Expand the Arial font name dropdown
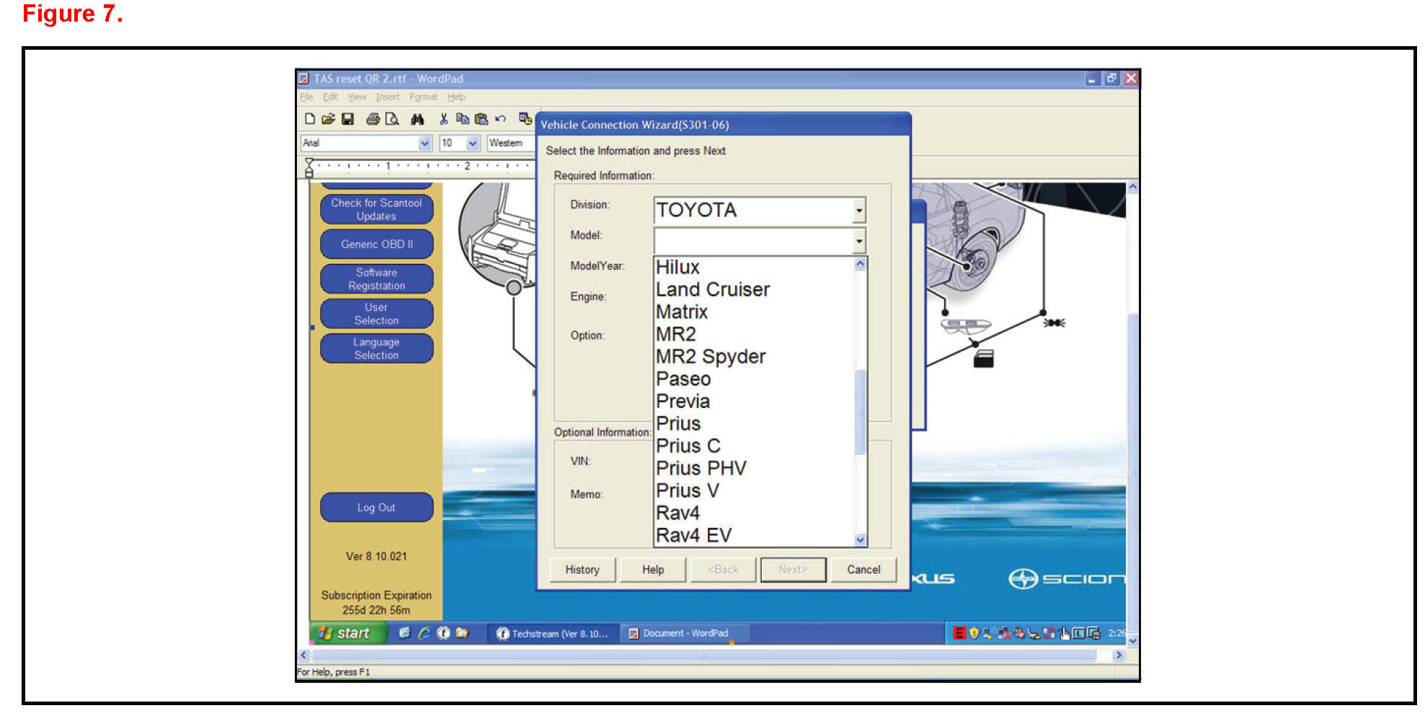 [x=425, y=143]
